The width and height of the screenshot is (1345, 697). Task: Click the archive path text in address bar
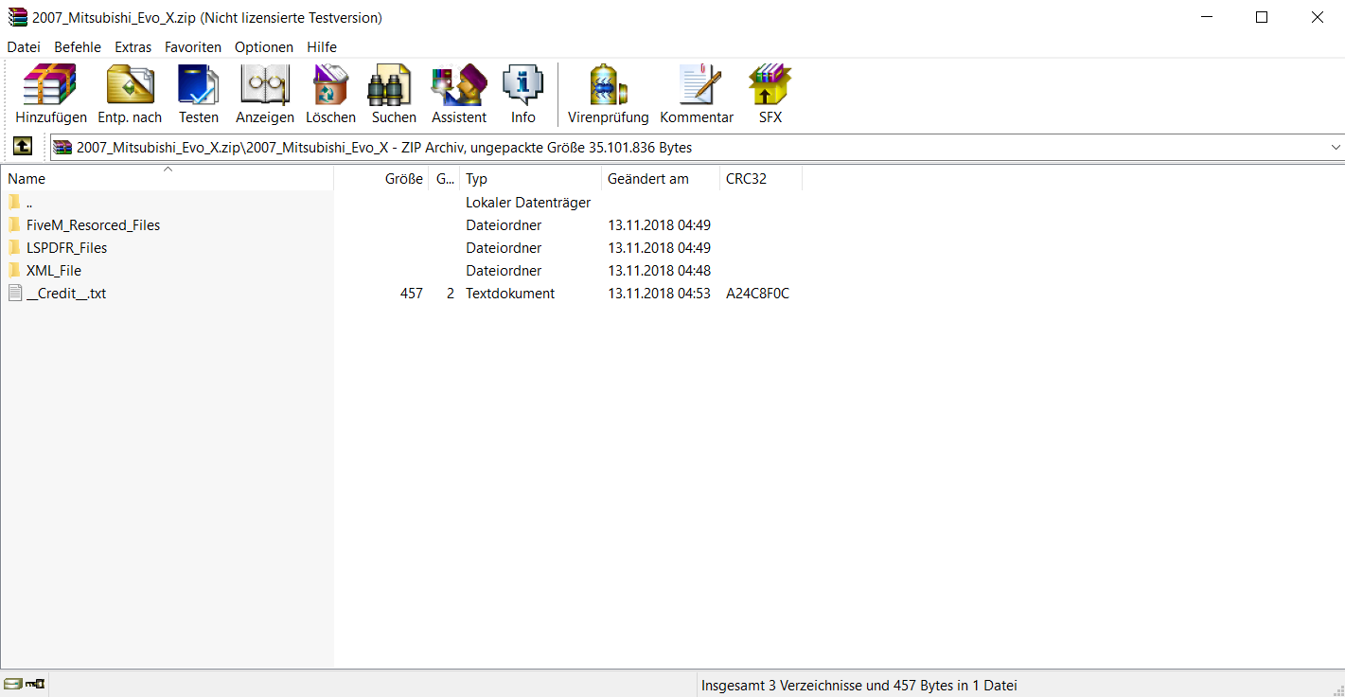click(384, 147)
